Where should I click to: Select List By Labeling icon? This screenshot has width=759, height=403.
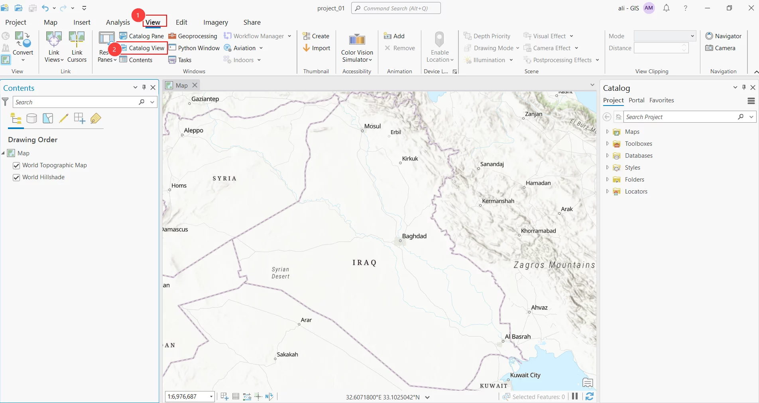point(96,118)
